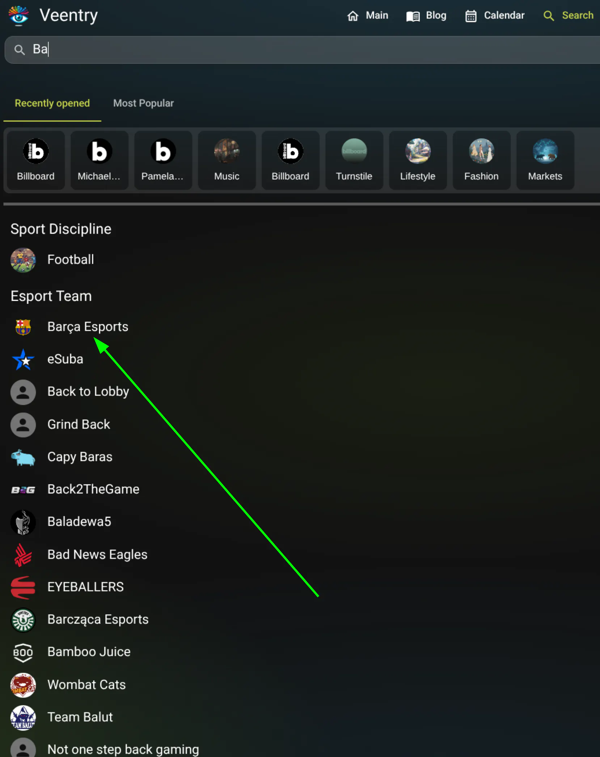Click the magnifier icon in search field

click(x=19, y=50)
